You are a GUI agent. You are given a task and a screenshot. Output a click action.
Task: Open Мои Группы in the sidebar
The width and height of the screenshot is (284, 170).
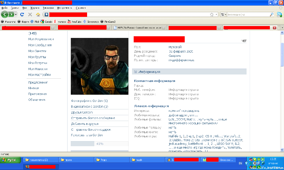[x=37, y=57]
